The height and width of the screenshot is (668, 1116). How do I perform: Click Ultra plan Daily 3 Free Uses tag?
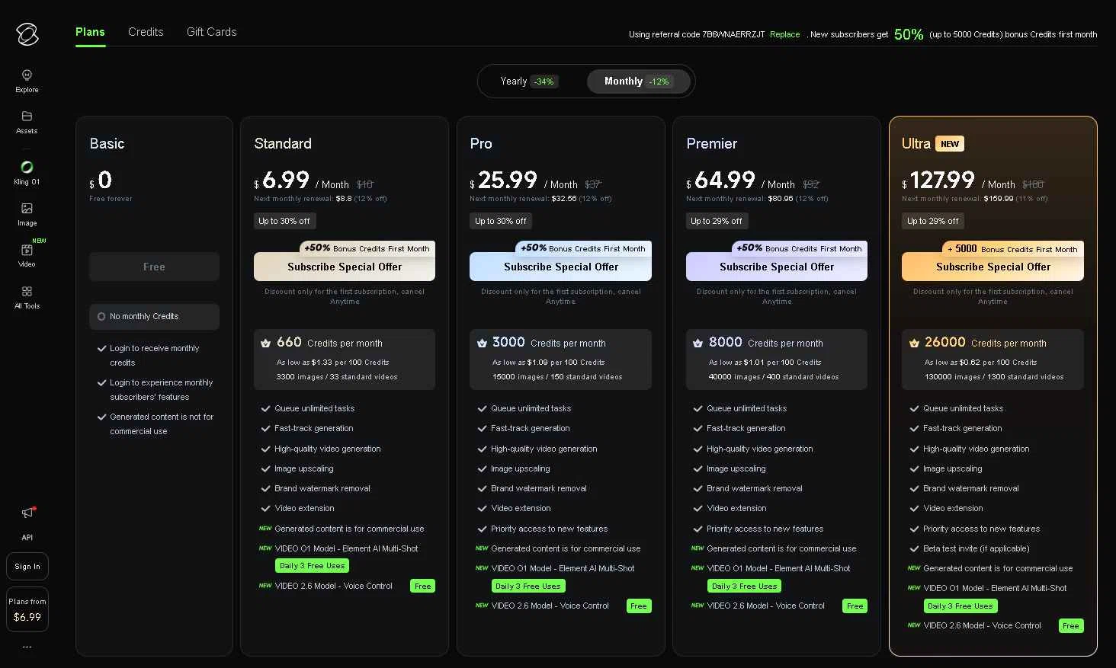click(x=960, y=606)
